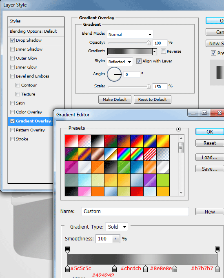
Task: Open the Blend Mode dropdown
Action: point(130,34)
